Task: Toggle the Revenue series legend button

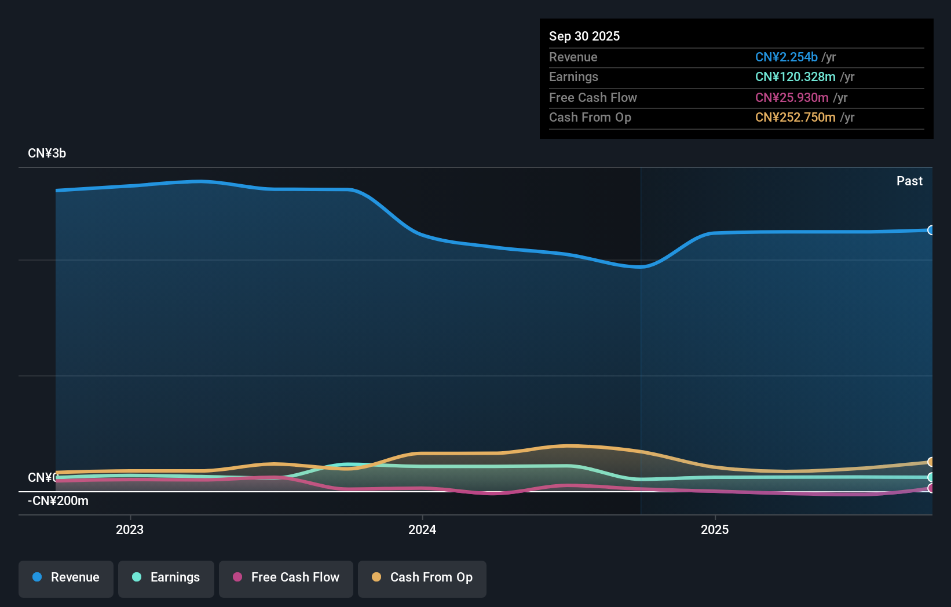Action: (x=66, y=579)
